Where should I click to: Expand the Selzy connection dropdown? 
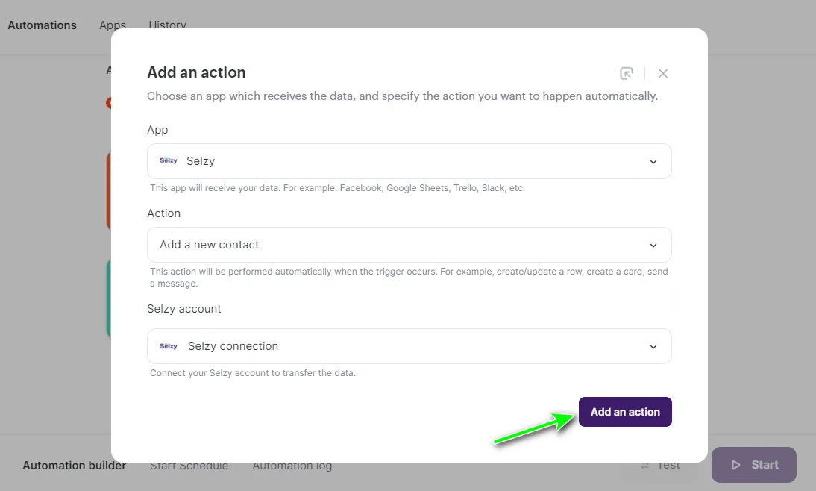pos(409,346)
